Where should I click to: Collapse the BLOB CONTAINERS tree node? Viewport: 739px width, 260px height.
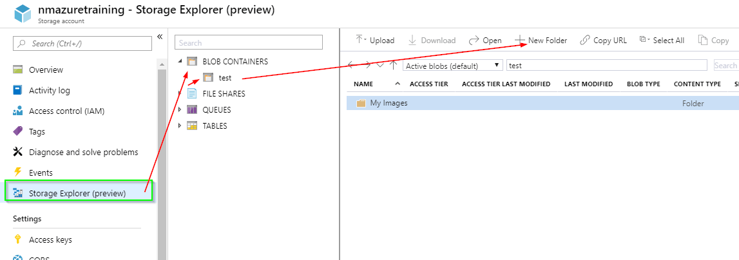pyautogui.click(x=180, y=62)
